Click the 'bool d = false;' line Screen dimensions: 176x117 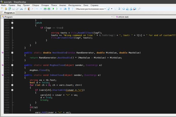(x=40, y=82)
